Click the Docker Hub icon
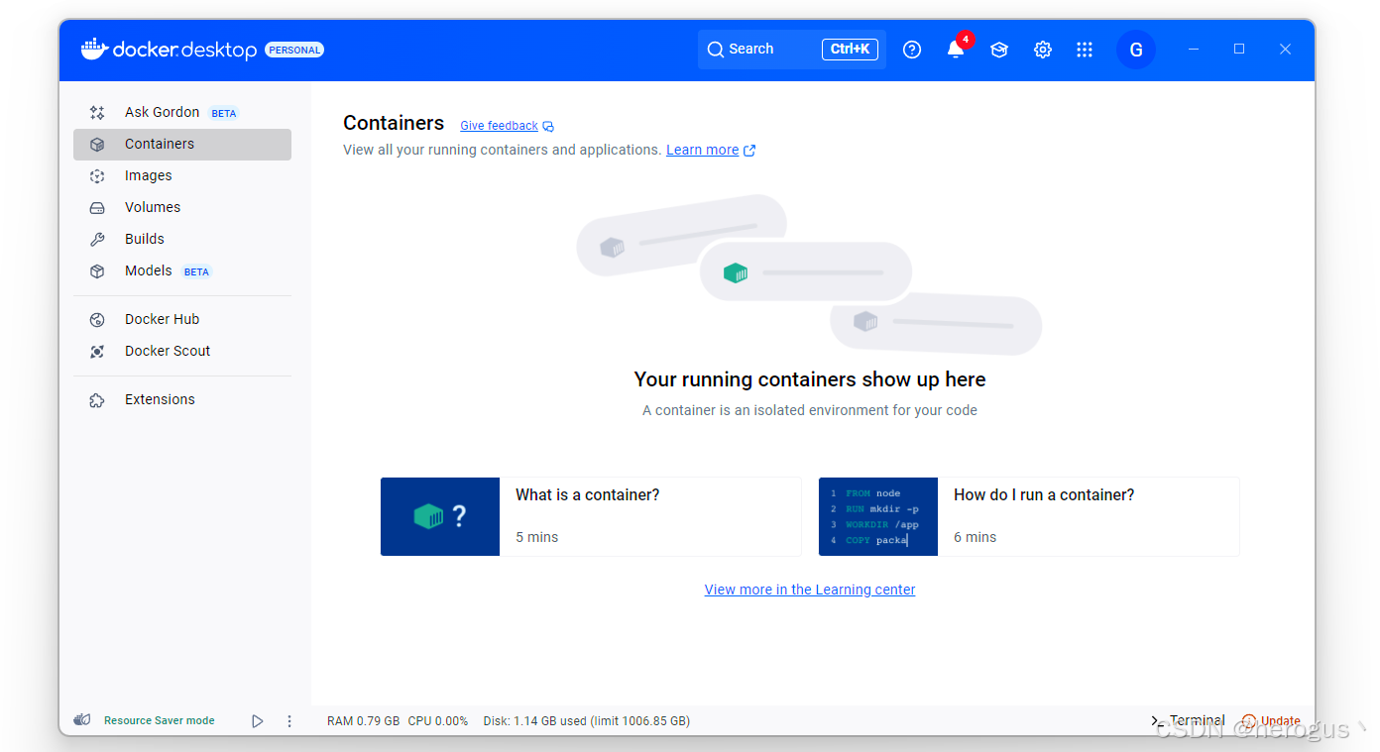 coord(97,320)
